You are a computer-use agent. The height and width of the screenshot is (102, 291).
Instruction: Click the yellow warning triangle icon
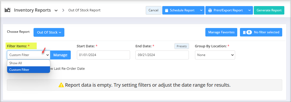[x=61, y=85]
